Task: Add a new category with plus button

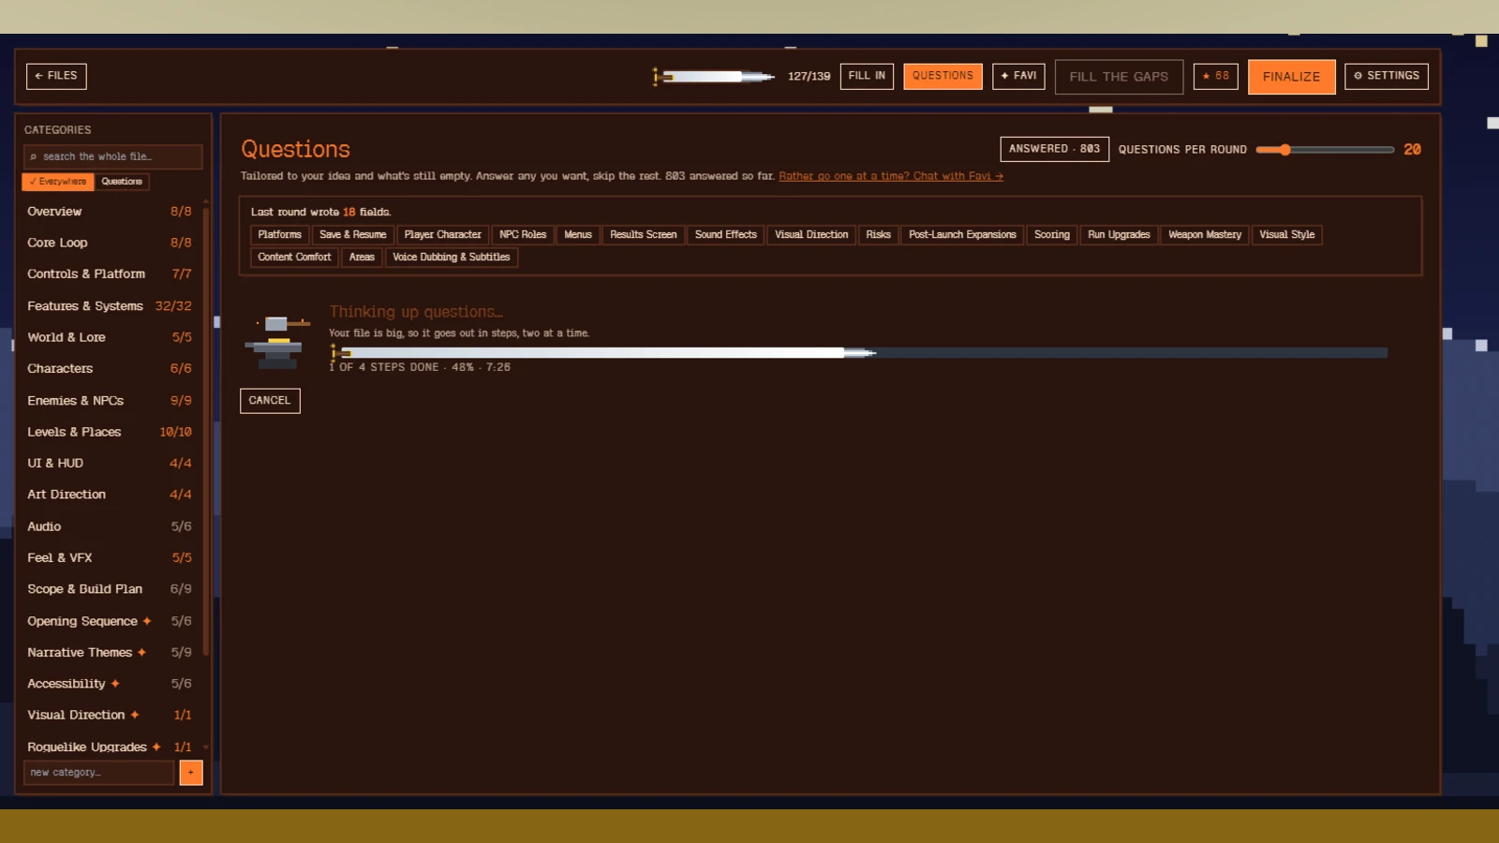Action: (x=191, y=773)
